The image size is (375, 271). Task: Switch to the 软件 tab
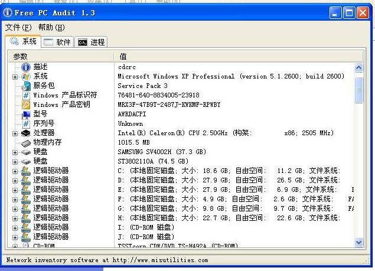point(57,42)
